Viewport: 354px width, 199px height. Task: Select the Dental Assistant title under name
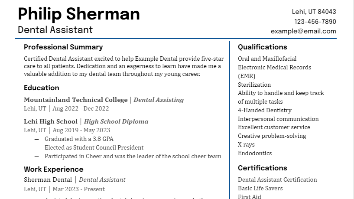[55, 30]
